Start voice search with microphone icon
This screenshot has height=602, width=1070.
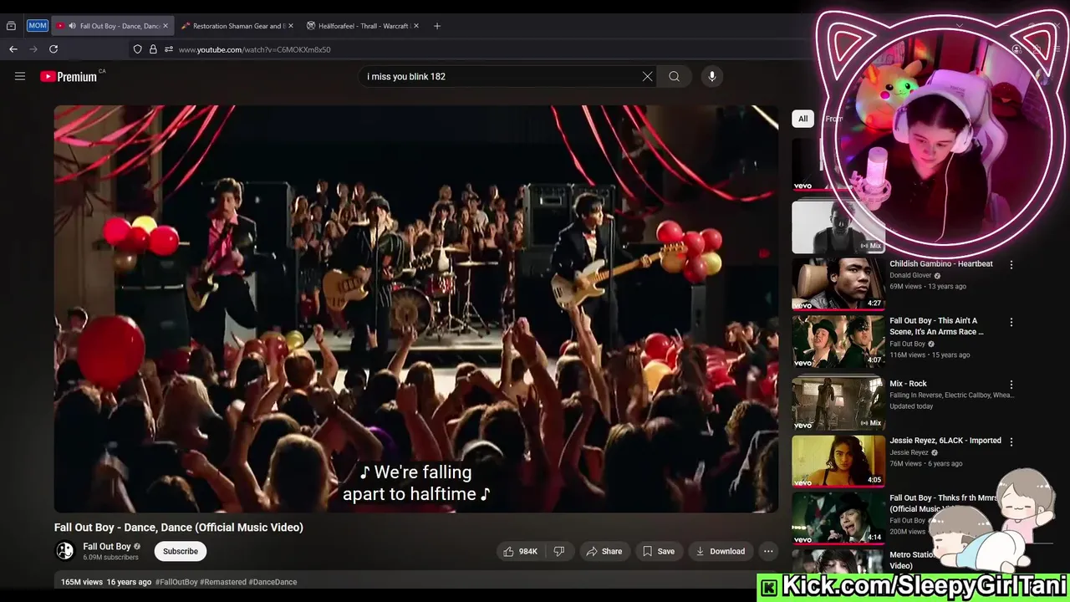[x=712, y=76]
